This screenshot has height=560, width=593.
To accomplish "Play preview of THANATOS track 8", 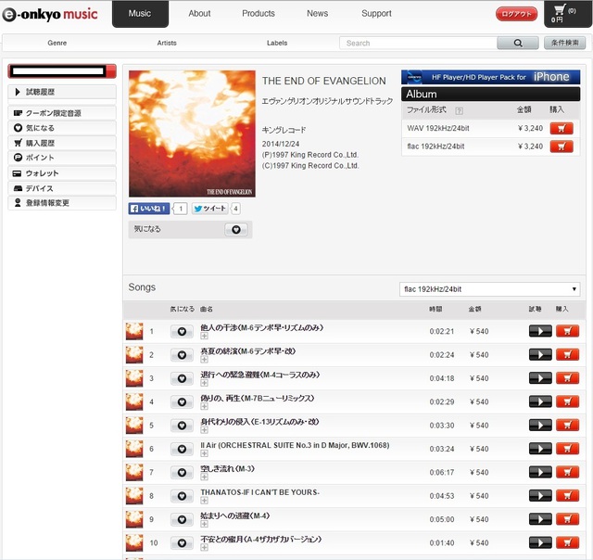I will (540, 496).
